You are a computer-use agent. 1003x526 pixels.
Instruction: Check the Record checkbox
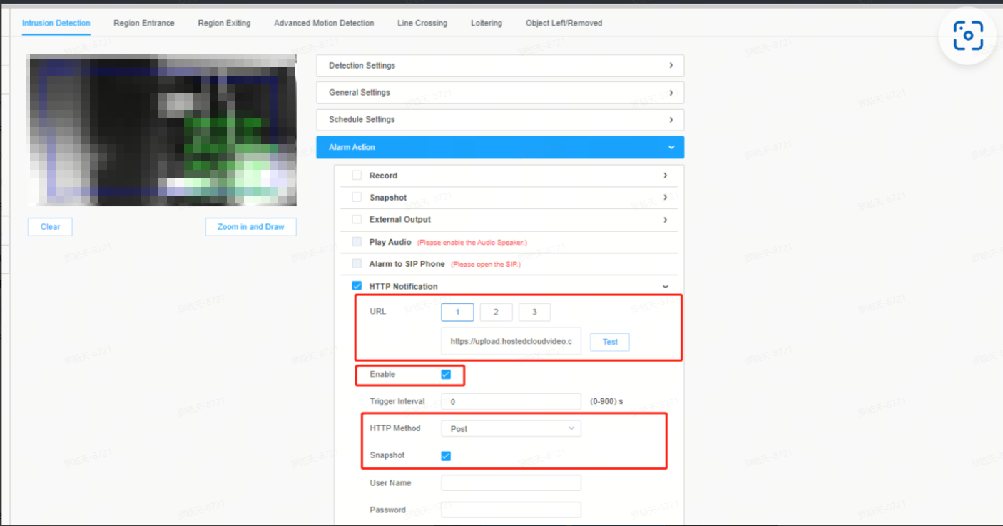click(x=357, y=176)
